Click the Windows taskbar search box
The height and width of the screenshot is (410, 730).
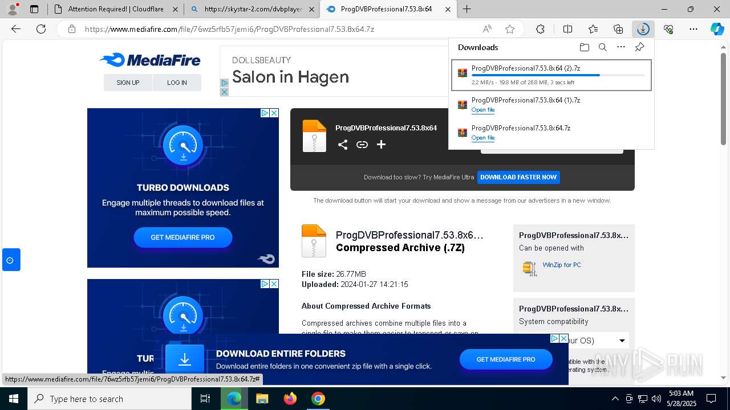point(109,399)
